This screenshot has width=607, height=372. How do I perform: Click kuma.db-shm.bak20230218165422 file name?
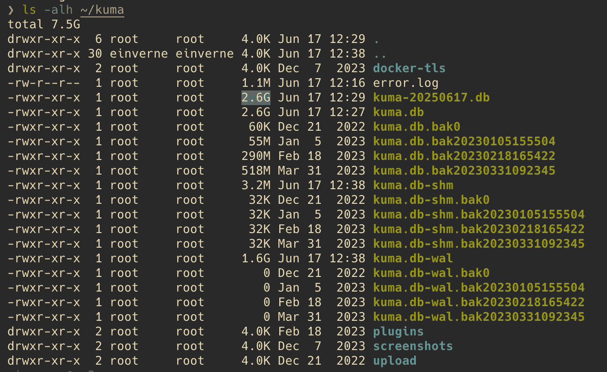[x=479, y=229]
